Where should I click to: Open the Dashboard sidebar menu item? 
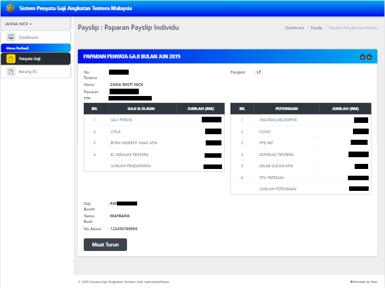pos(28,37)
